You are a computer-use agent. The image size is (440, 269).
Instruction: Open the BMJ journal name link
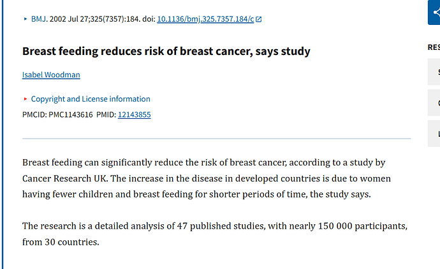pos(38,19)
